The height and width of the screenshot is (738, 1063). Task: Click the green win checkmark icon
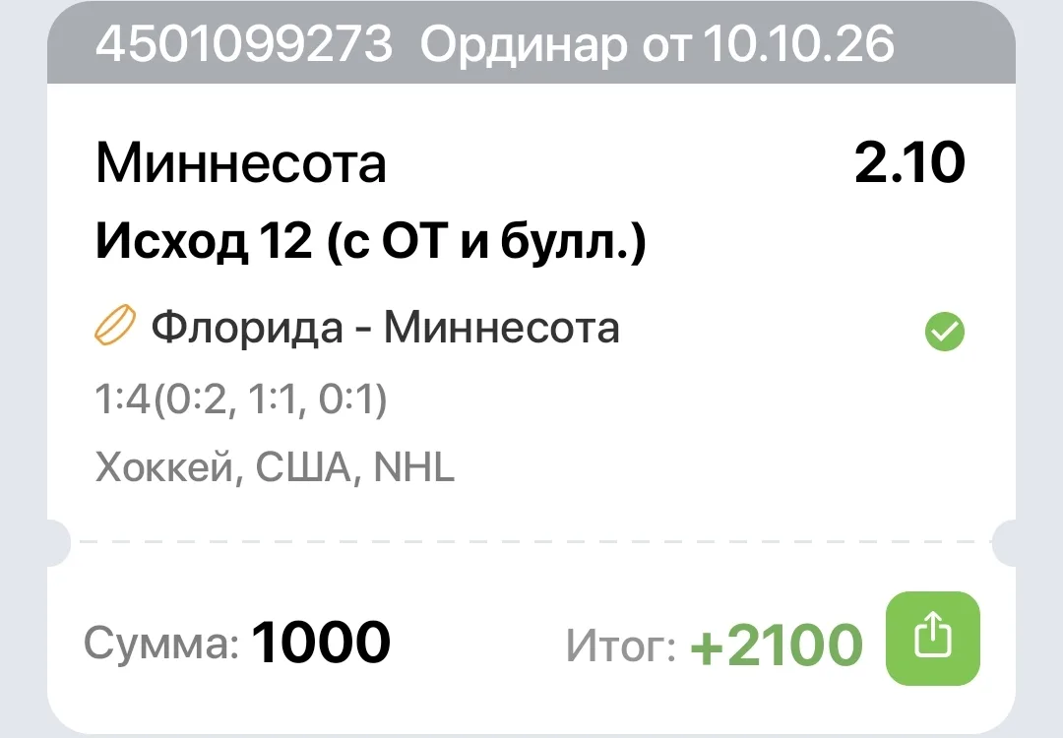tap(944, 332)
